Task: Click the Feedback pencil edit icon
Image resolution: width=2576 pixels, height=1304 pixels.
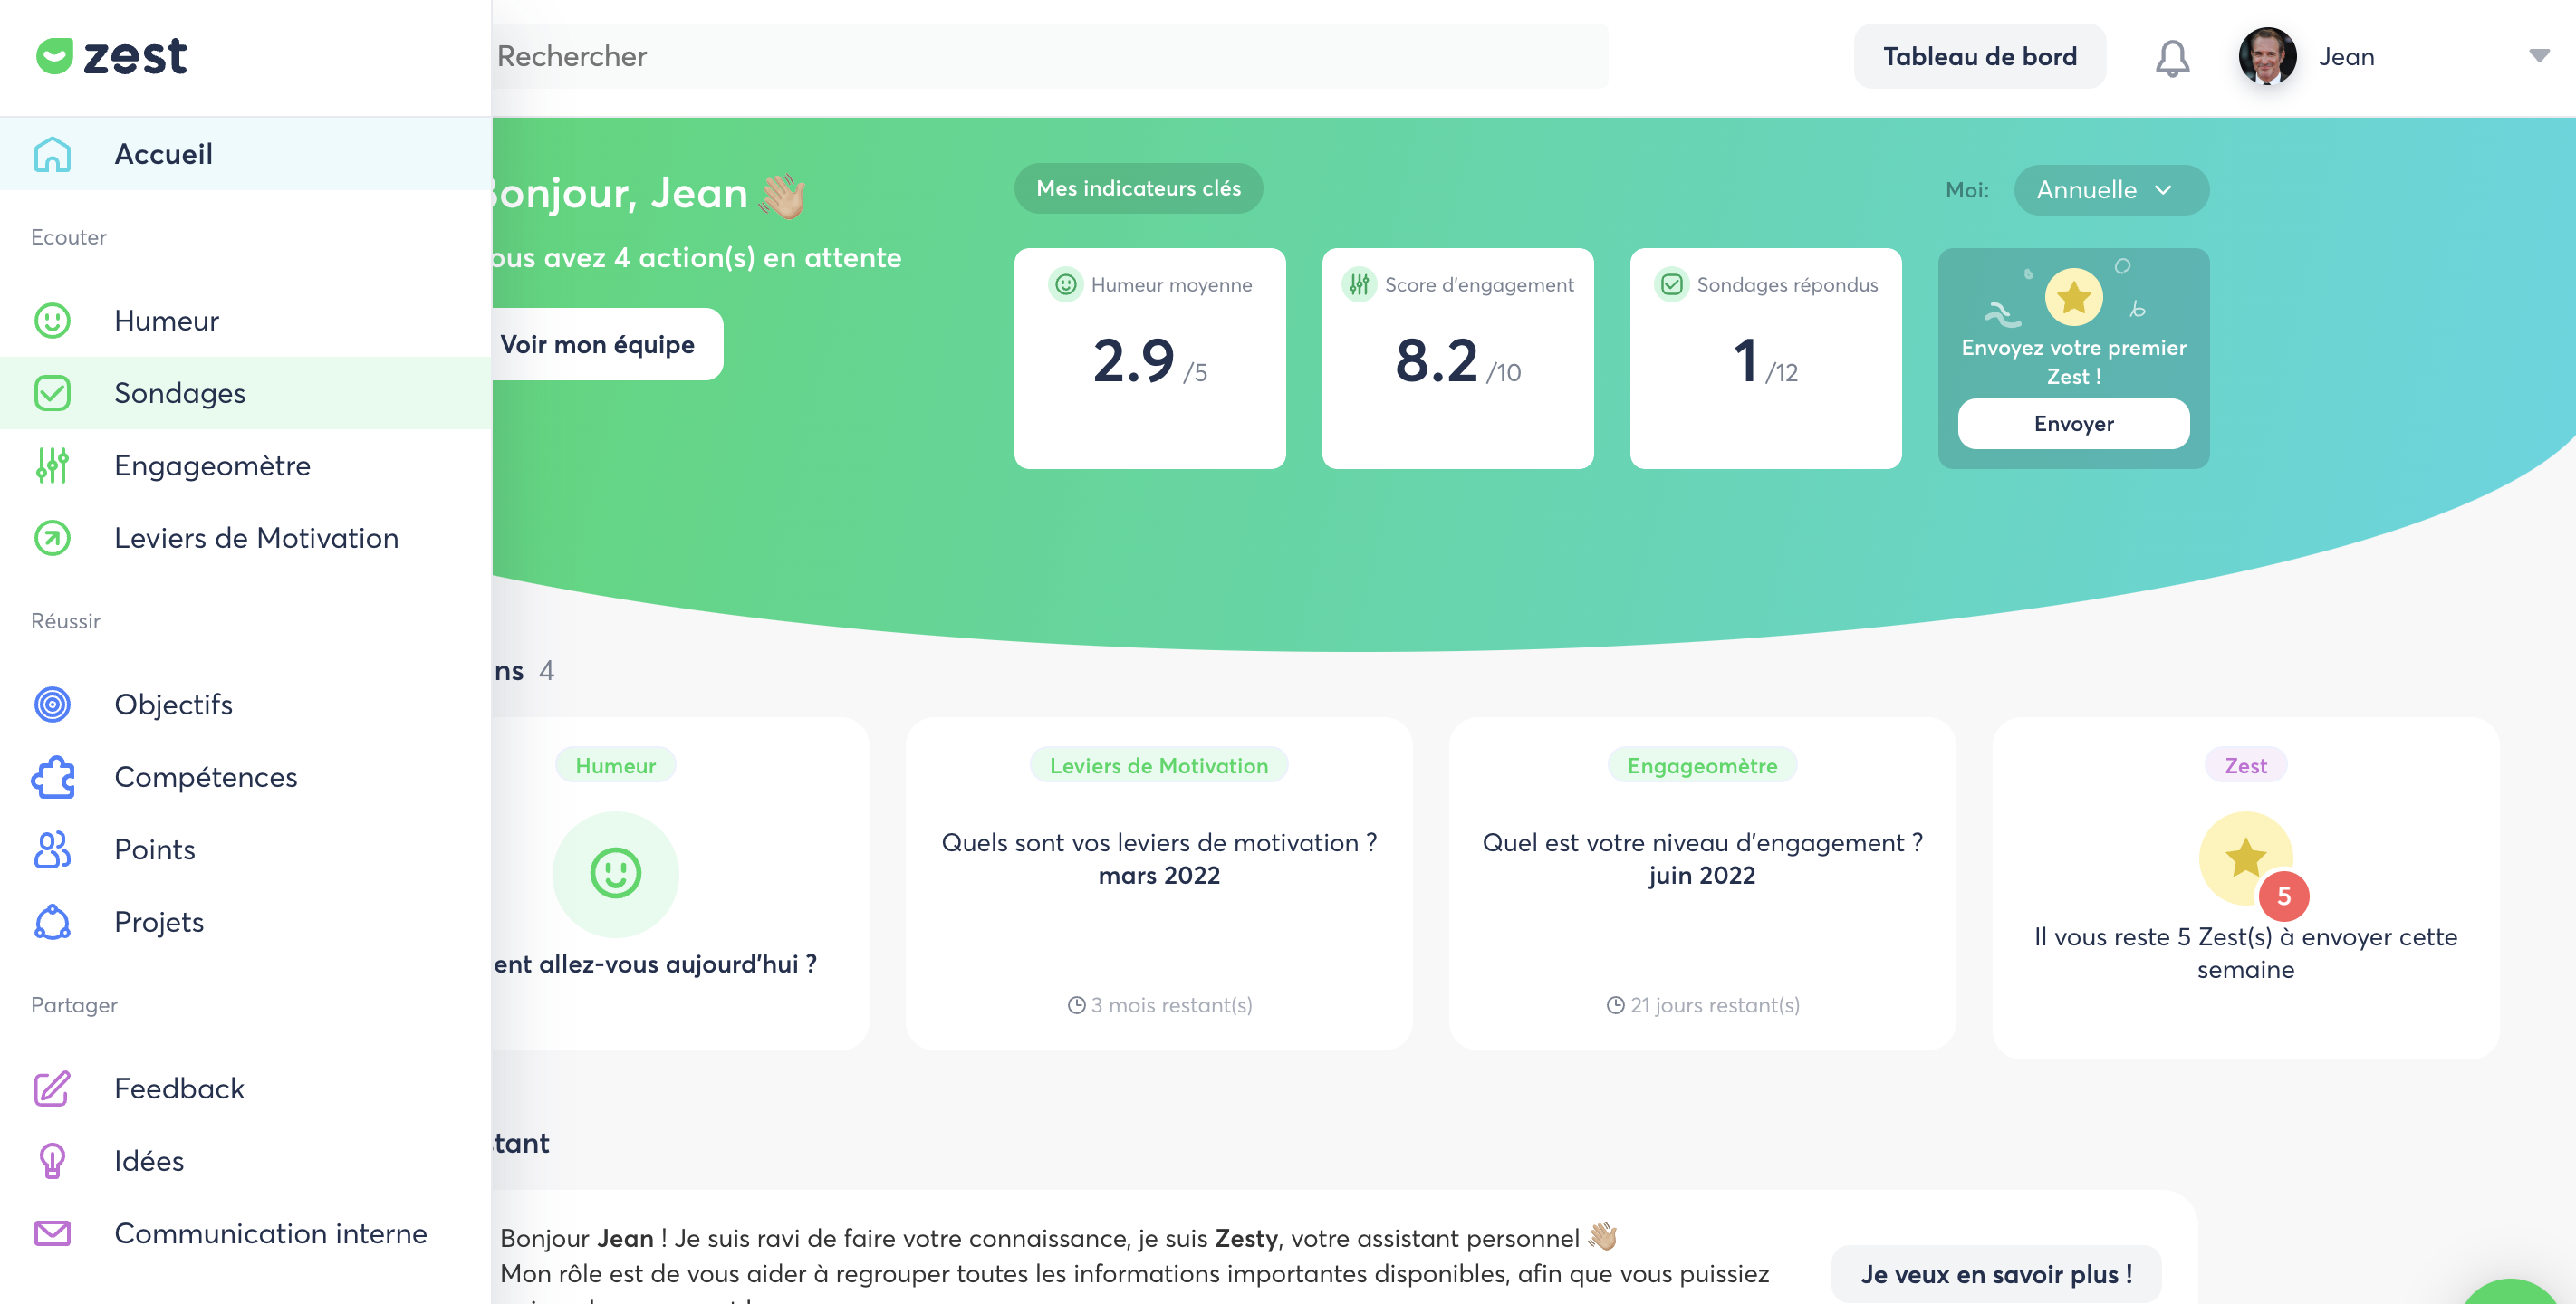Action: pos(52,1088)
